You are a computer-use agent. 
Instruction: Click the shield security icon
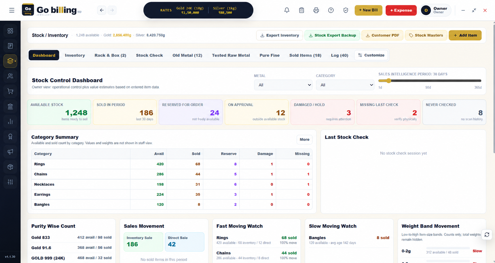pos(346,10)
